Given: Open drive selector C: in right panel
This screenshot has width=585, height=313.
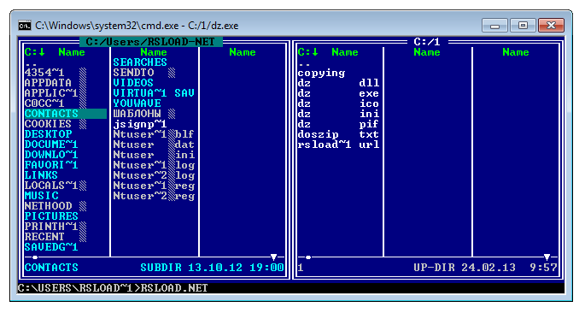Looking at the screenshot, I should [307, 52].
